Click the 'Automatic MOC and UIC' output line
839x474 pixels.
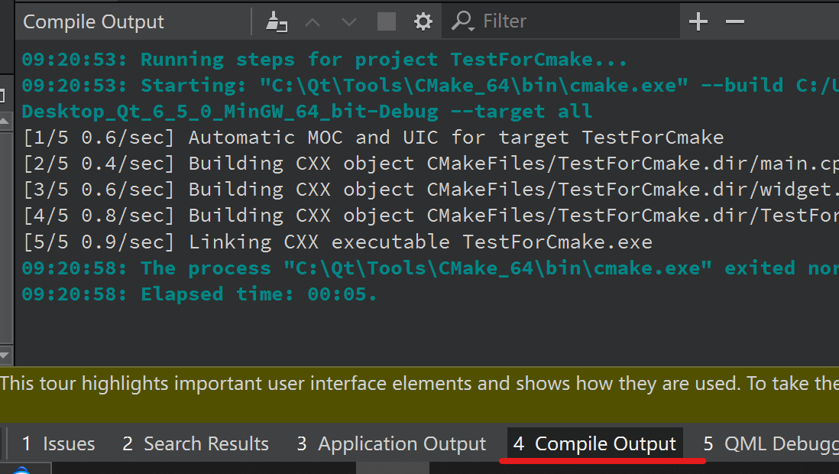click(372, 138)
